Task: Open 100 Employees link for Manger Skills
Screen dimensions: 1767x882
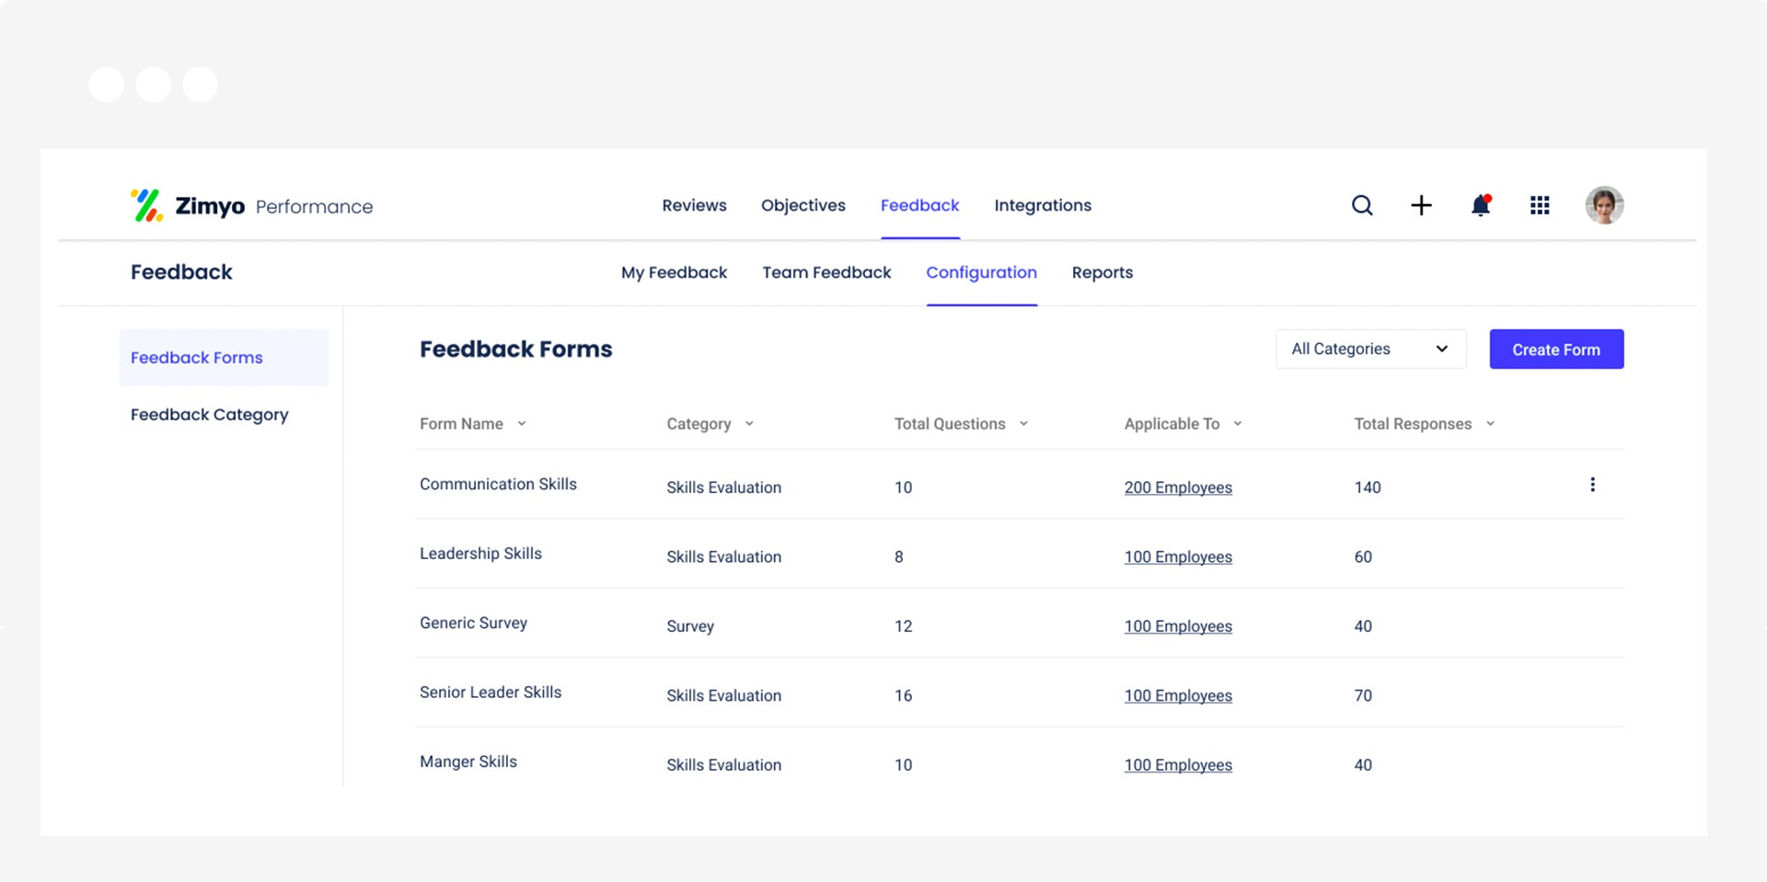Action: (x=1178, y=765)
